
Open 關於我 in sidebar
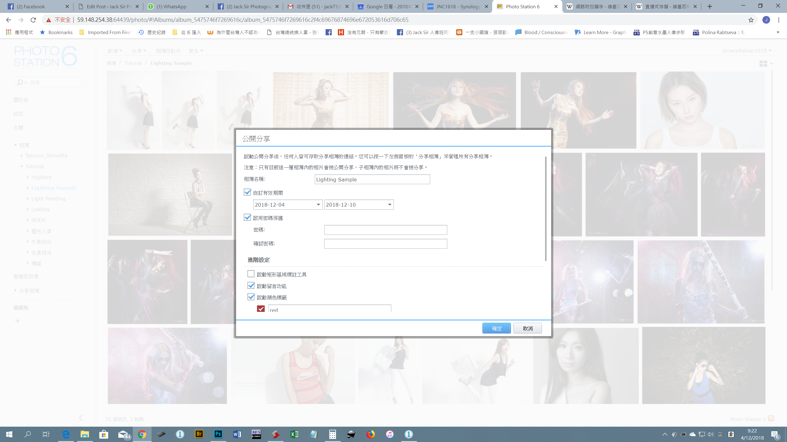(21, 100)
